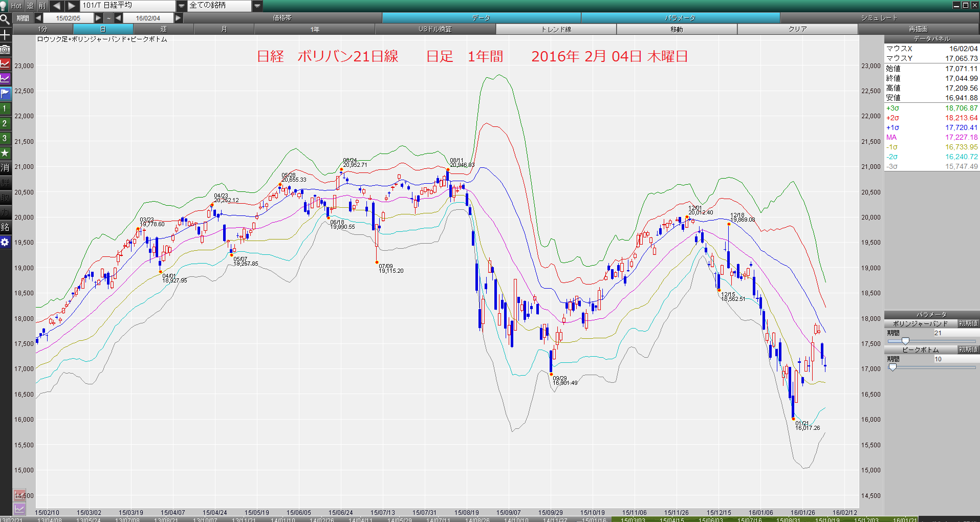The height and width of the screenshot is (522, 980).
Task: Select the 1年 range option
Action: pyautogui.click(x=315, y=29)
